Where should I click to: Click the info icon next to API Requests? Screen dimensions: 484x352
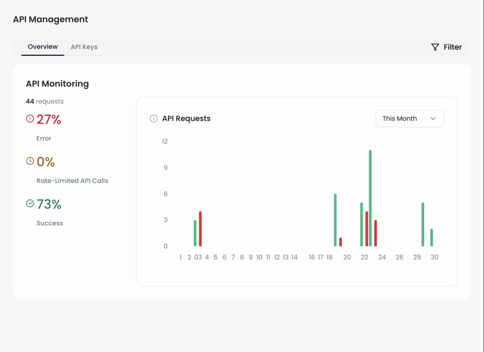coord(154,119)
